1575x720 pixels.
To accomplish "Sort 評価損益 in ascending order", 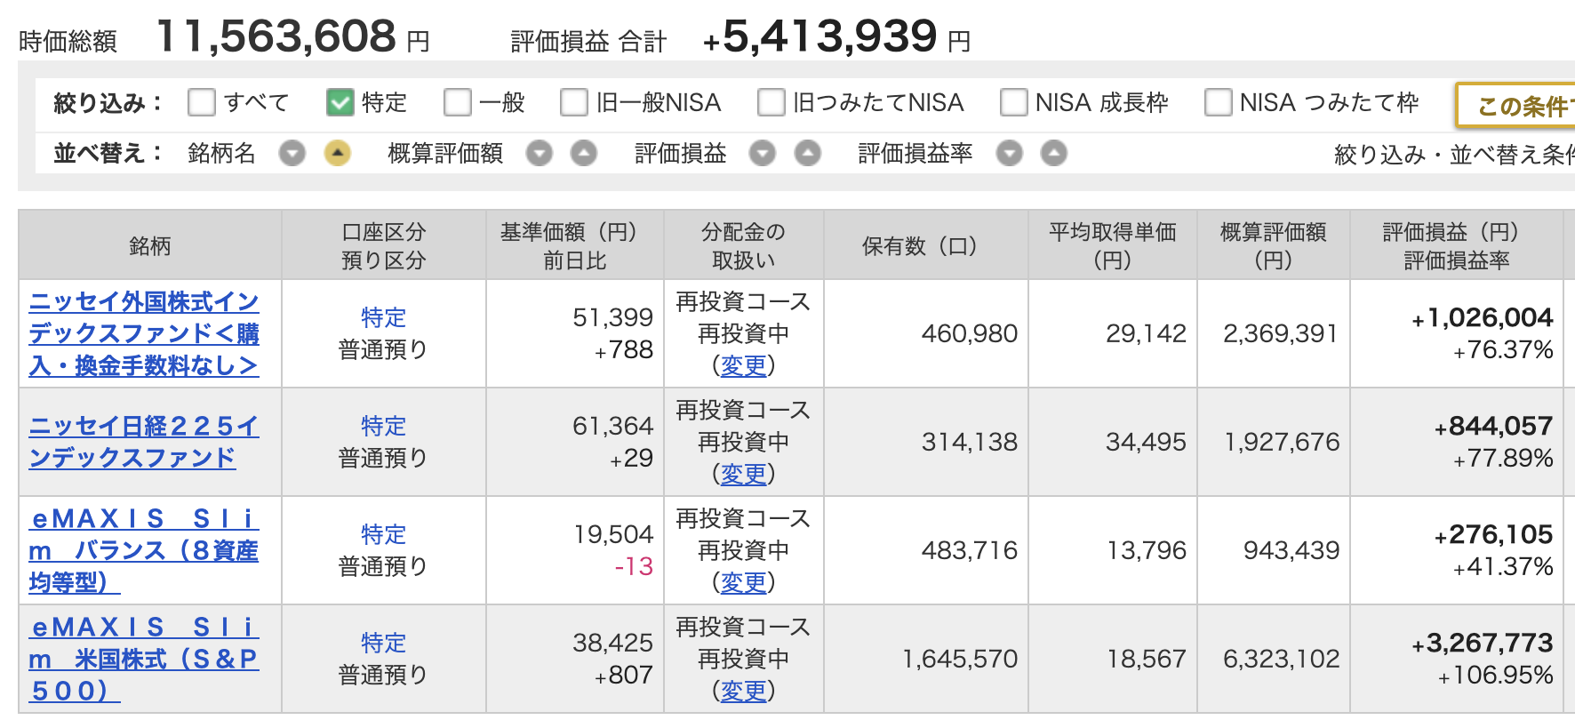I will click(x=807, y=154).
